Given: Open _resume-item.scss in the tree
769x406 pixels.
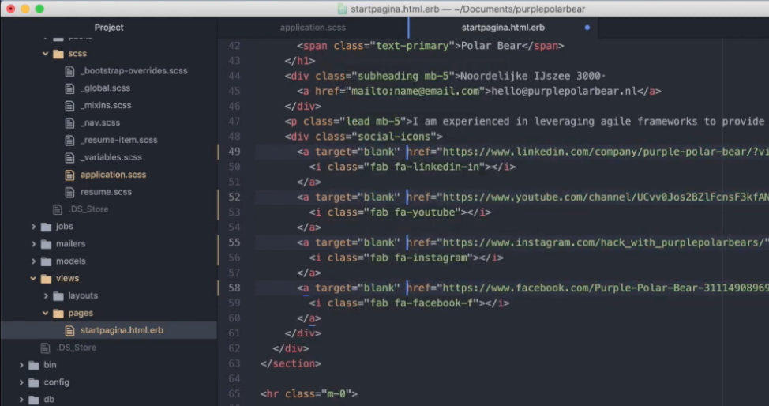Looking at the screenshot, I should (119, 140).
